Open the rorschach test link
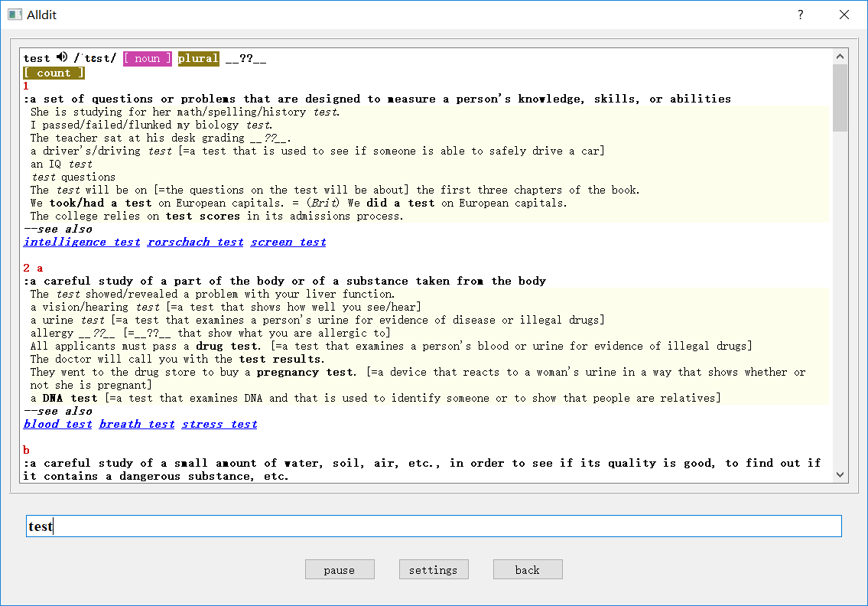 (x=195, y=242)
